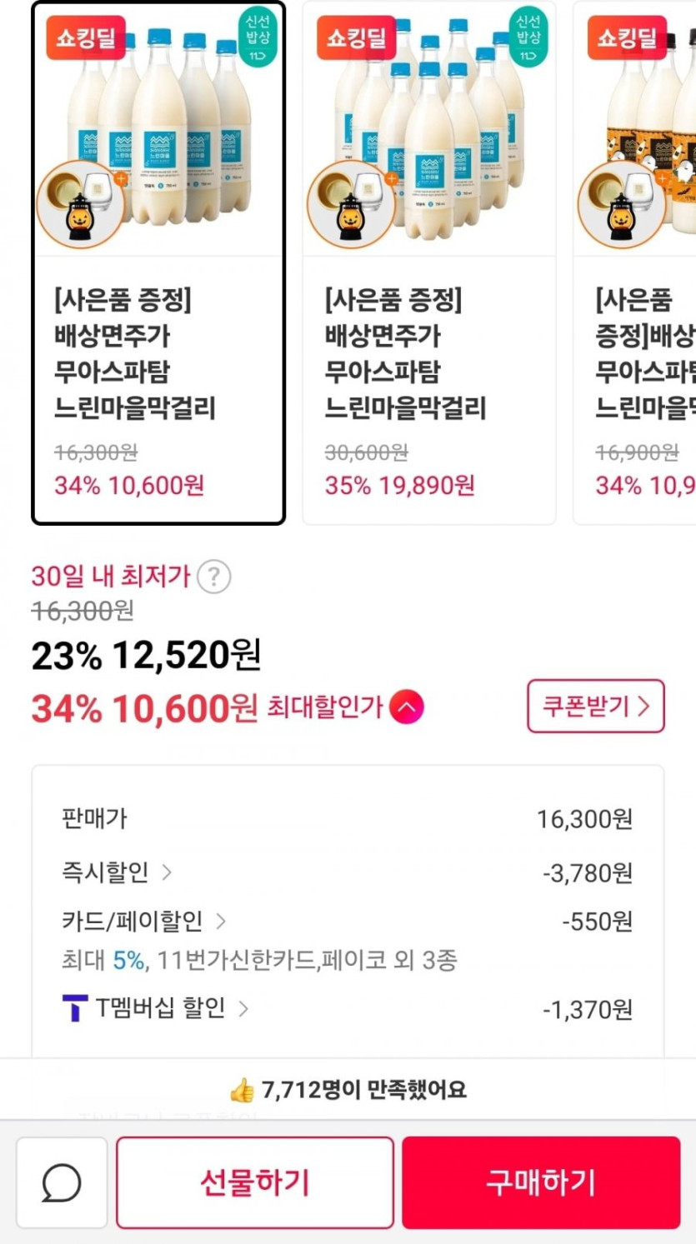
Task: Click the free gift circle on first product
Action: [x=80, y=204]
